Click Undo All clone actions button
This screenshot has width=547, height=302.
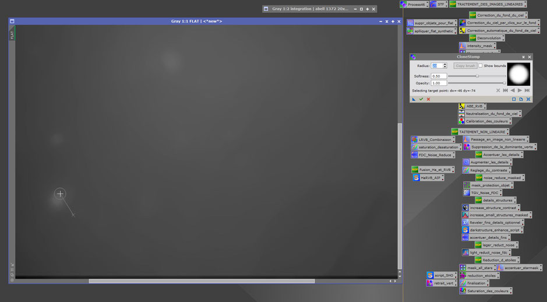click(505, 90)
